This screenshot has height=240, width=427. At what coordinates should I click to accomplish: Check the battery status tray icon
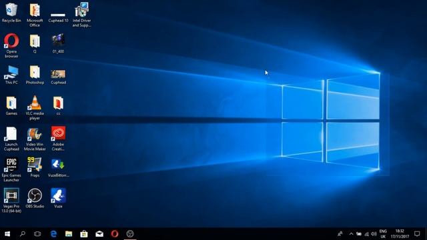359,234
